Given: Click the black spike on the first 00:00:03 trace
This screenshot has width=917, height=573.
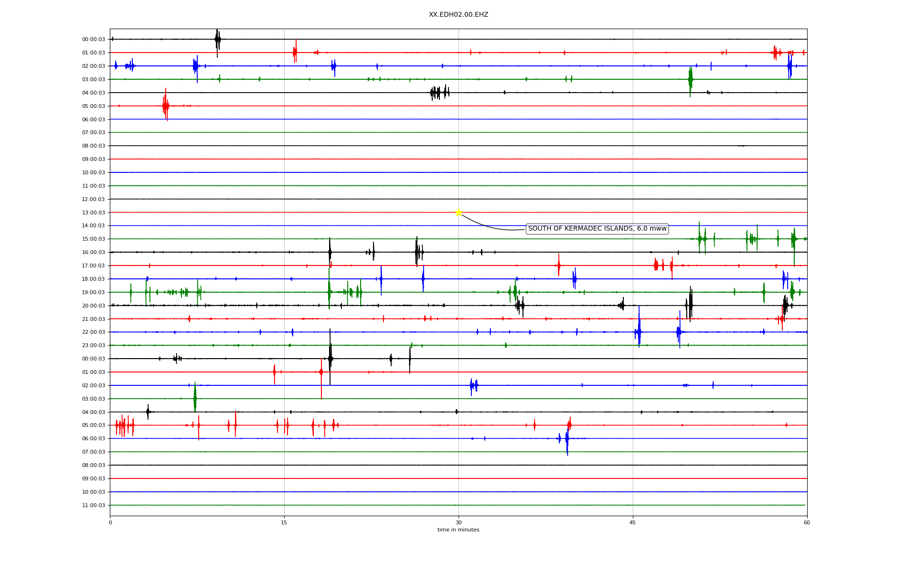Looking at the screenshot, I should pos(217,40).
